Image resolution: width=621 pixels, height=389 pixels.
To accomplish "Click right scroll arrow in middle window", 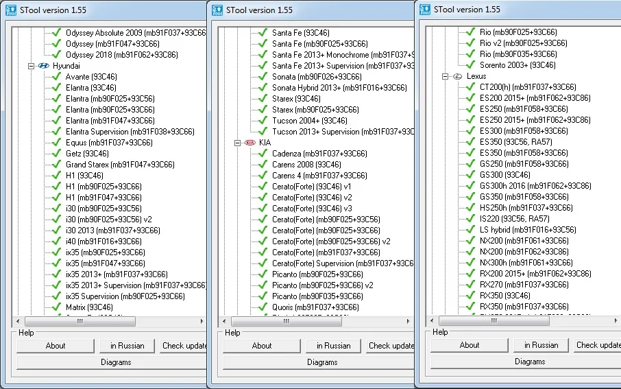I will pos(409,321).
